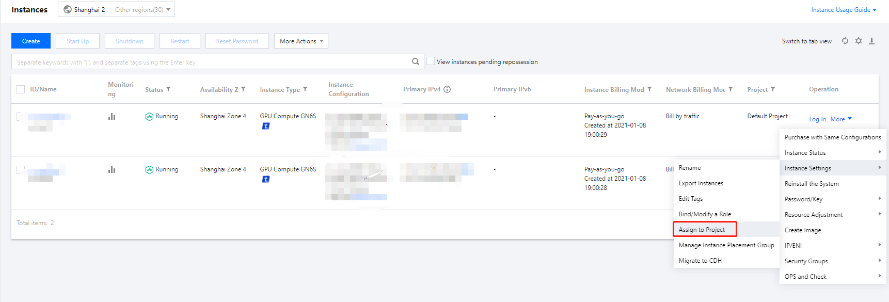Click the Status column filter icon
The image size is (889, 302).
[168, 89]
